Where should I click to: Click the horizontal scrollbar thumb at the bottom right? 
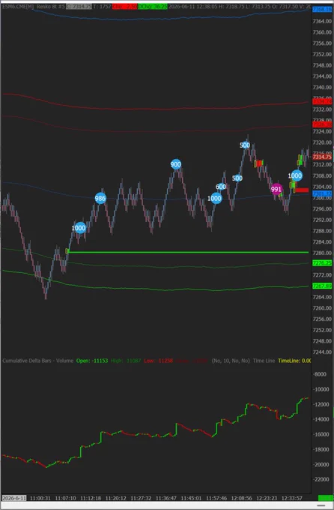tap(321, 505)
